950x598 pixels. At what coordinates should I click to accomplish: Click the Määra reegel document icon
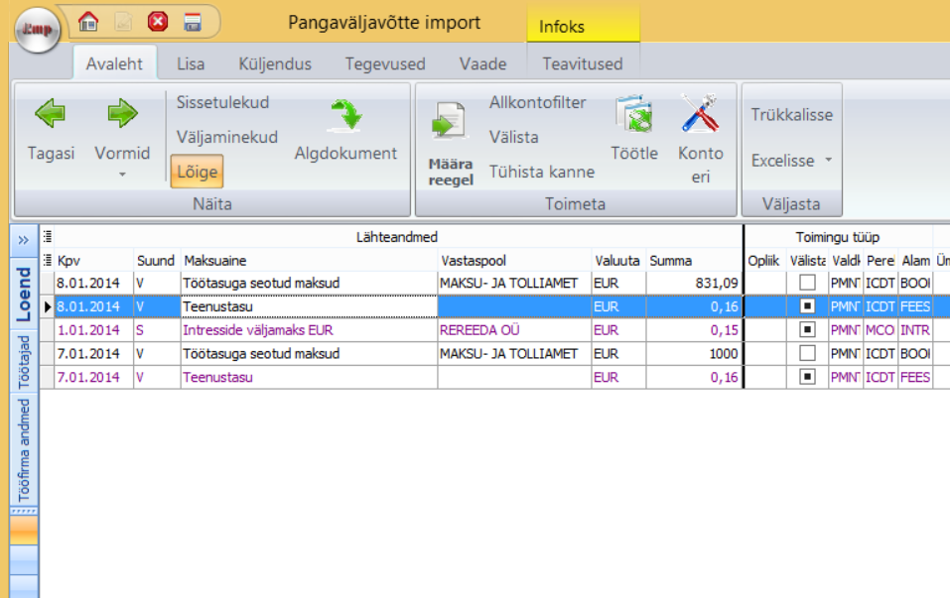point(450,123)
